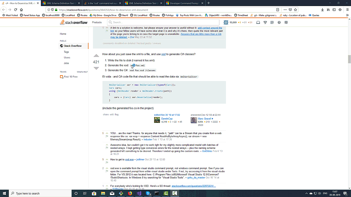Flag the comment by Zoe
Image resolution: width=351 pixels, height=197 pixels.
pos(107,31)
